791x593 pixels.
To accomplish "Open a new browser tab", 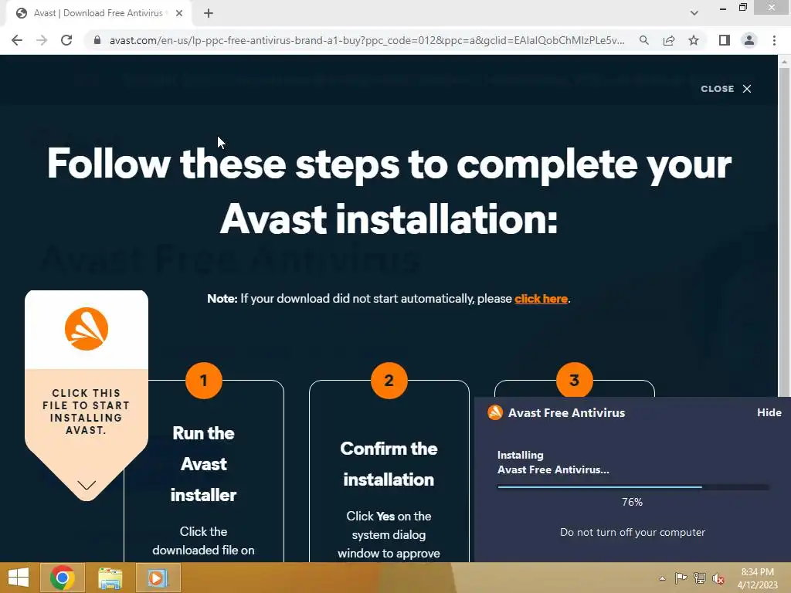I will pyautogui.click(x=209, y=14).
